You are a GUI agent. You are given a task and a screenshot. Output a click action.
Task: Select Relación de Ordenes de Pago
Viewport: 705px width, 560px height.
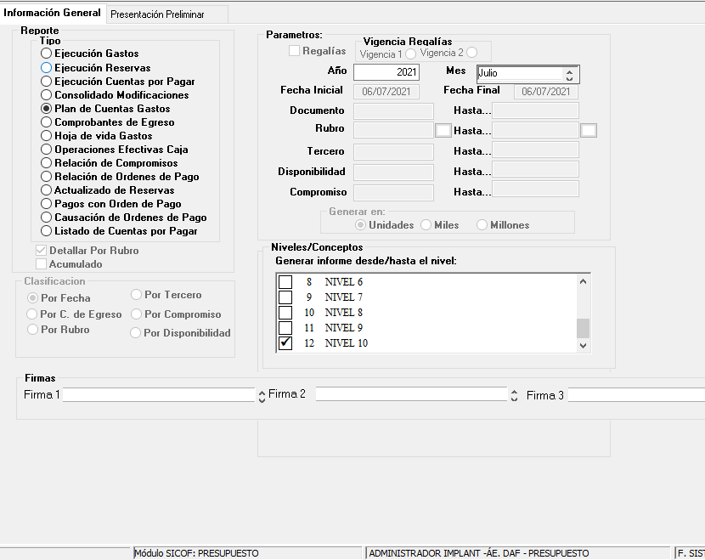click(x=47, y=177)
